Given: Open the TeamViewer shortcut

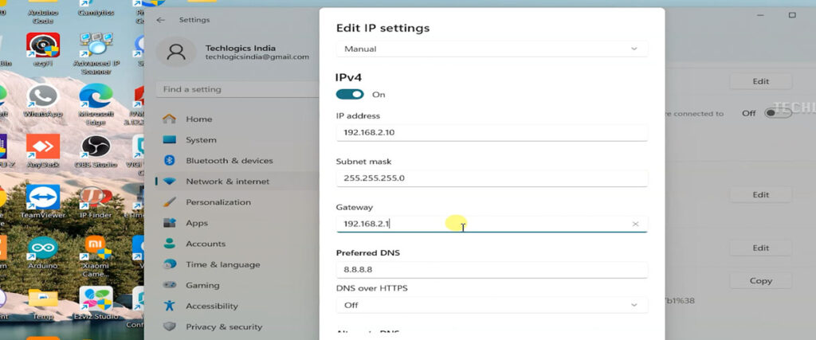Looking at the screenshot, I should (x=42, y=199).
